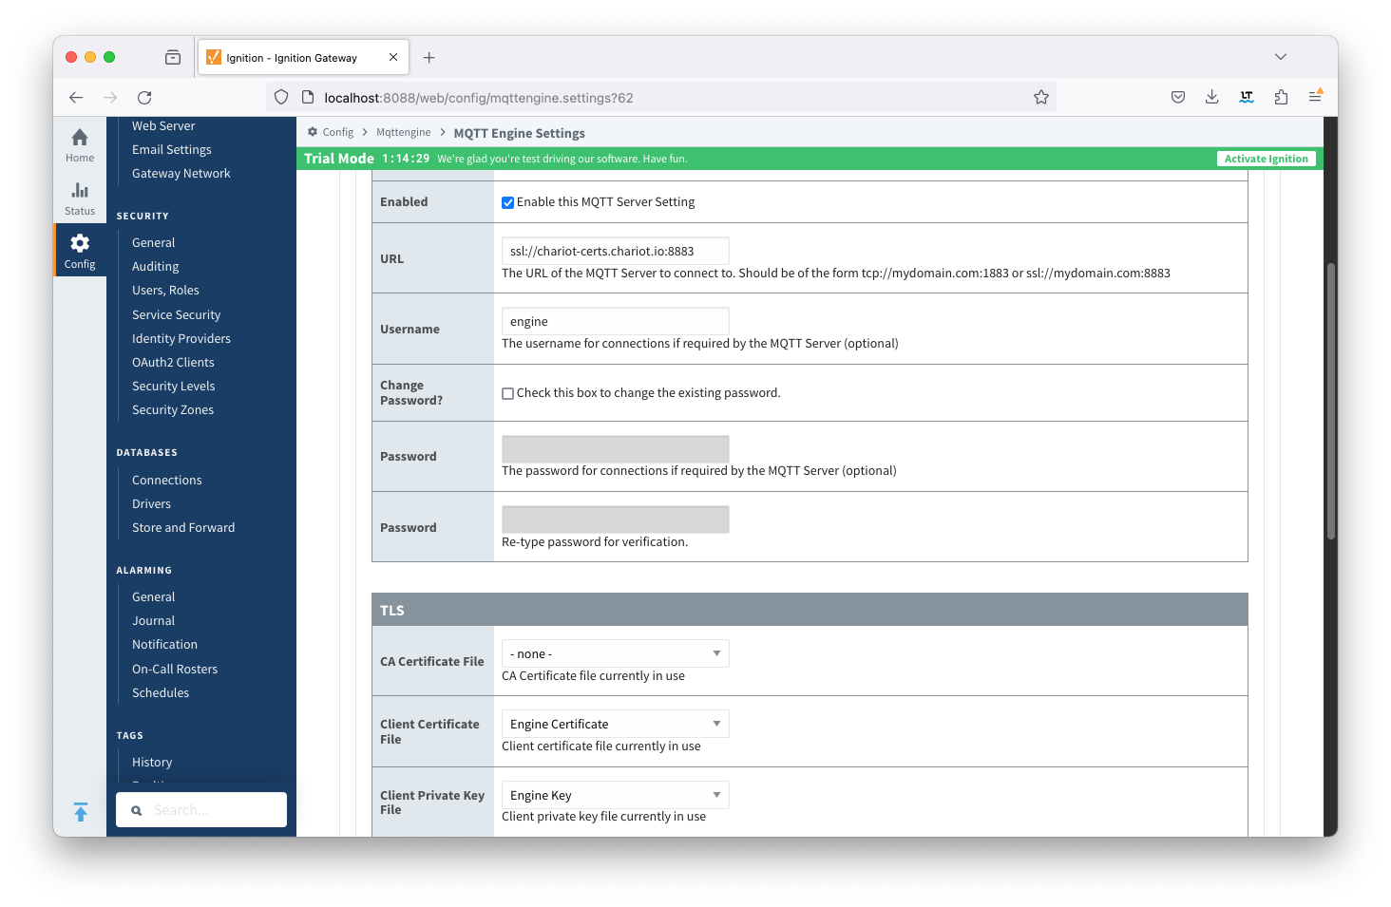
Task: Click the URL input field
Action: 616,251
